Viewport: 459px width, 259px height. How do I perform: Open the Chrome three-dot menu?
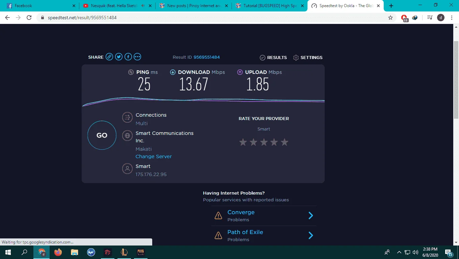pyautogui.click(x=452, y=18)
